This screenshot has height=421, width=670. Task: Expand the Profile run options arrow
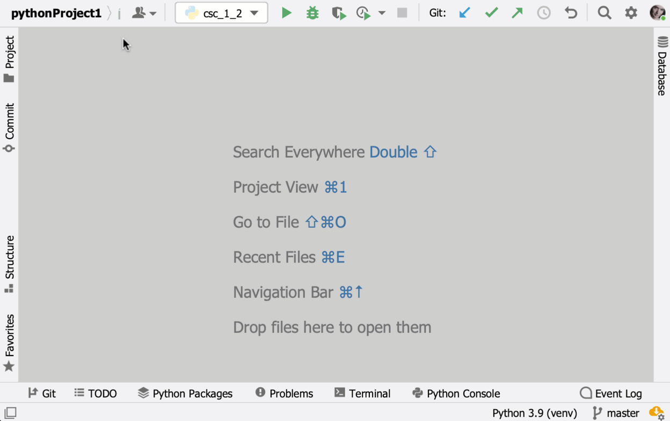(382, 13)
